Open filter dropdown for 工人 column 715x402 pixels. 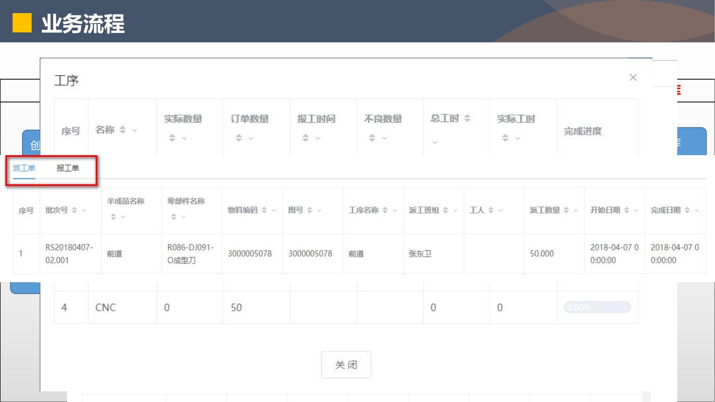click(x=501, y=210)
